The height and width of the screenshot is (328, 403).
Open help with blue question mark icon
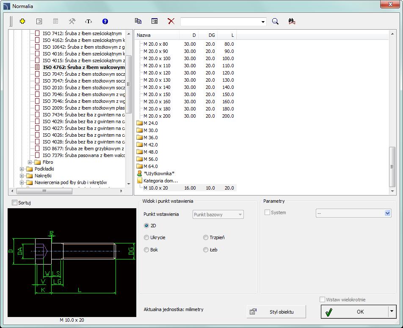(x=105, y=21)
